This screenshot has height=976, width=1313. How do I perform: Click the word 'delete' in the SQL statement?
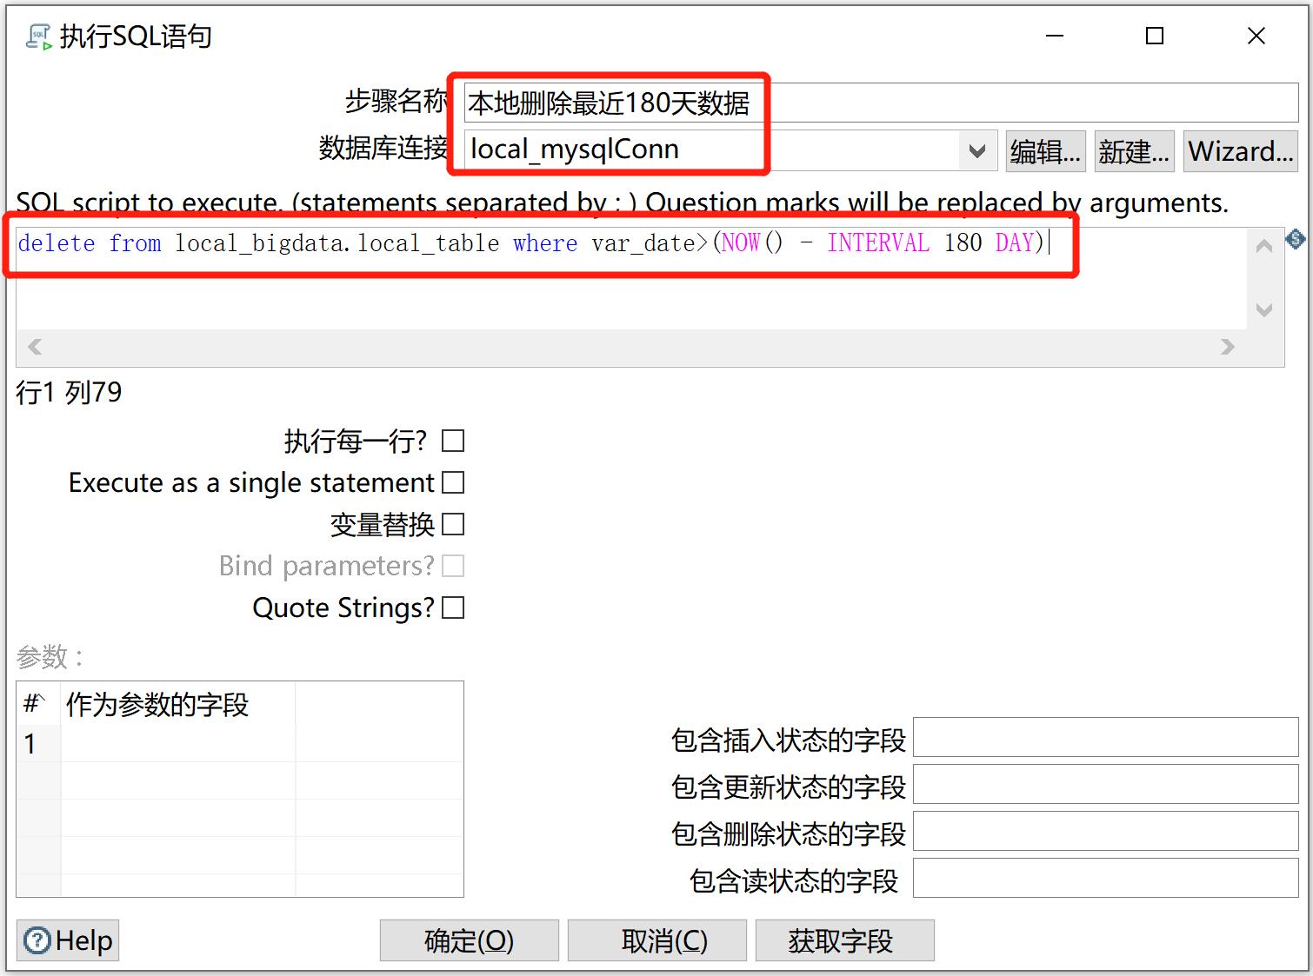point(57,243)
